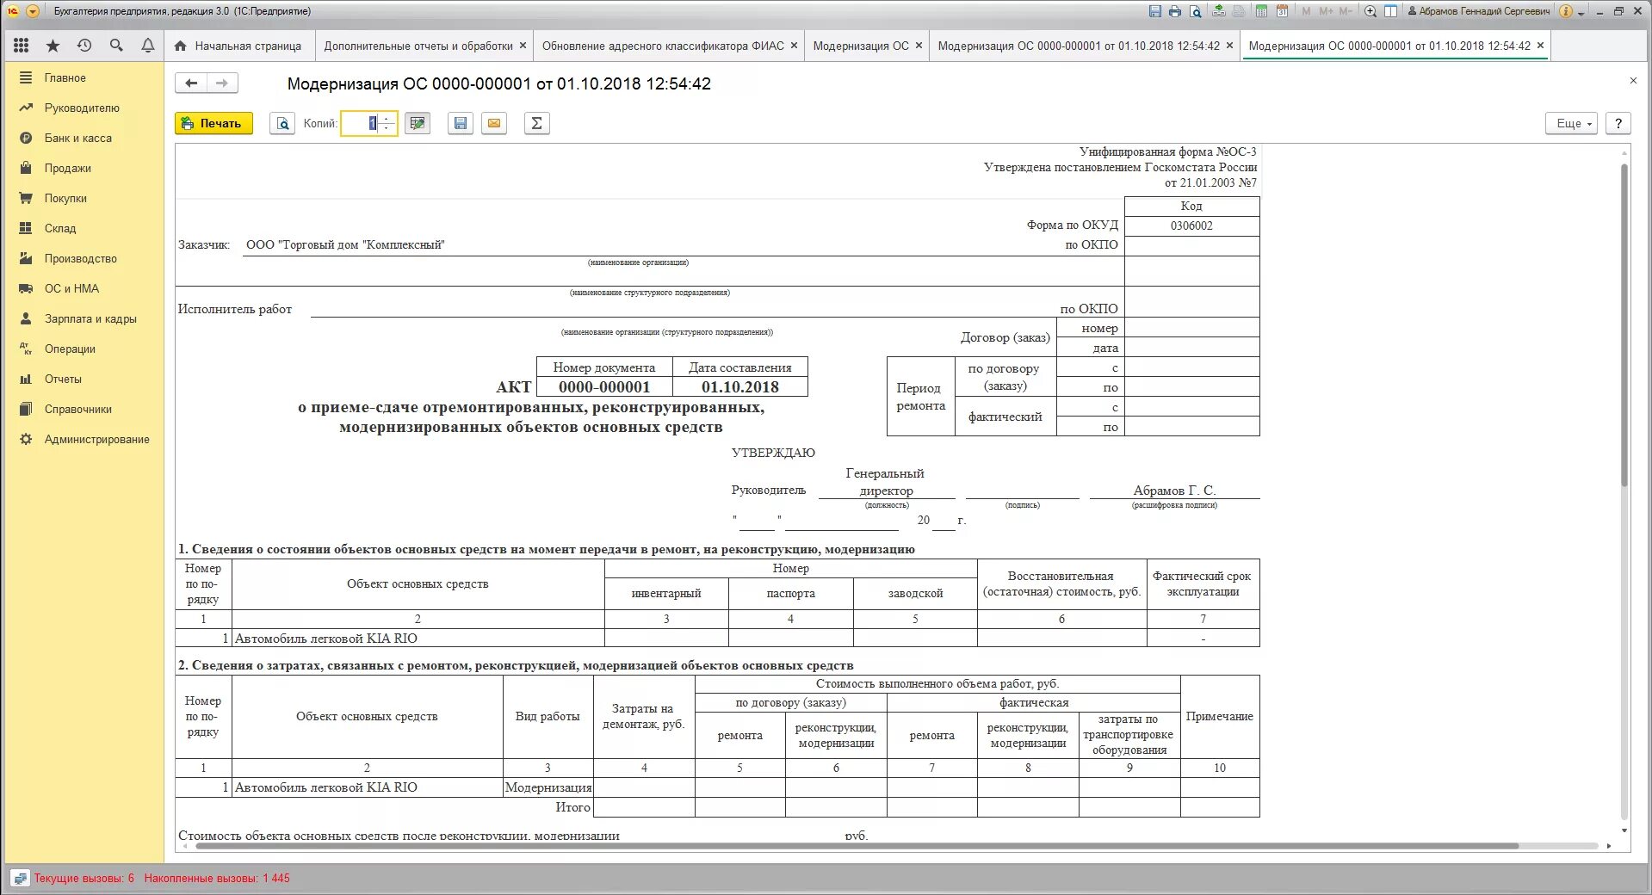Close the Обновление адресного классификатора ФИАС tab
Screen dimensions: 1652x895
click(x=794, y=46)
